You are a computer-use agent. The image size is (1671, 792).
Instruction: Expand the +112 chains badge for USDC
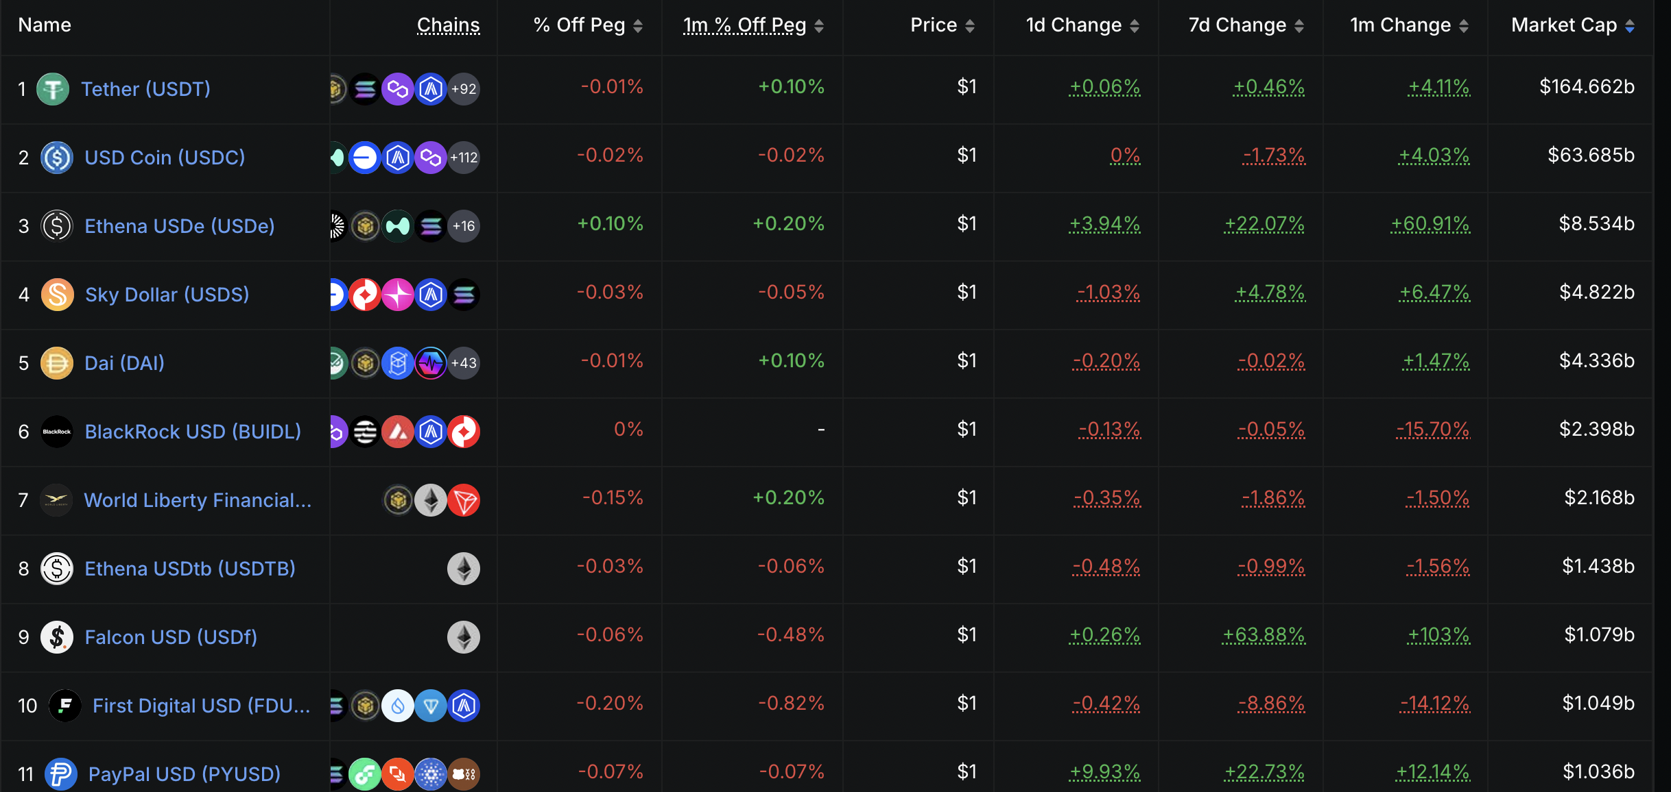(x=464, y=158)
